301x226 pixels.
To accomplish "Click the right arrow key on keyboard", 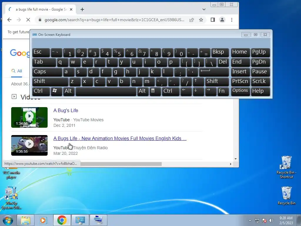I will click(211, 92).
